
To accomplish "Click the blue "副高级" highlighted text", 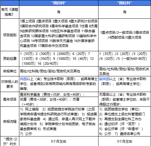I will click(104, 79).
